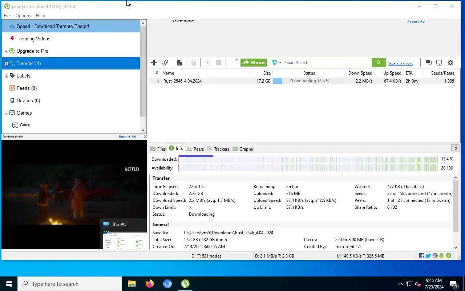Screen dimensions: 465x291
Task: Open search provider shield dropdown
Action: [x=277, y=63]
